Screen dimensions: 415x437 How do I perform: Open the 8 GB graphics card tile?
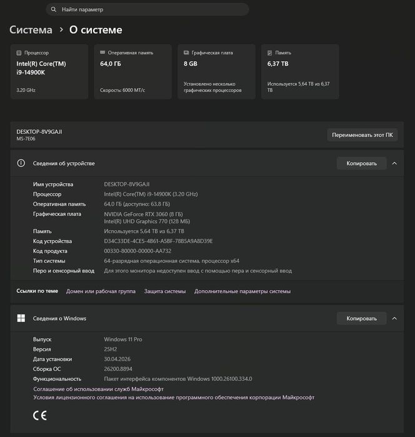coord(216,71)
